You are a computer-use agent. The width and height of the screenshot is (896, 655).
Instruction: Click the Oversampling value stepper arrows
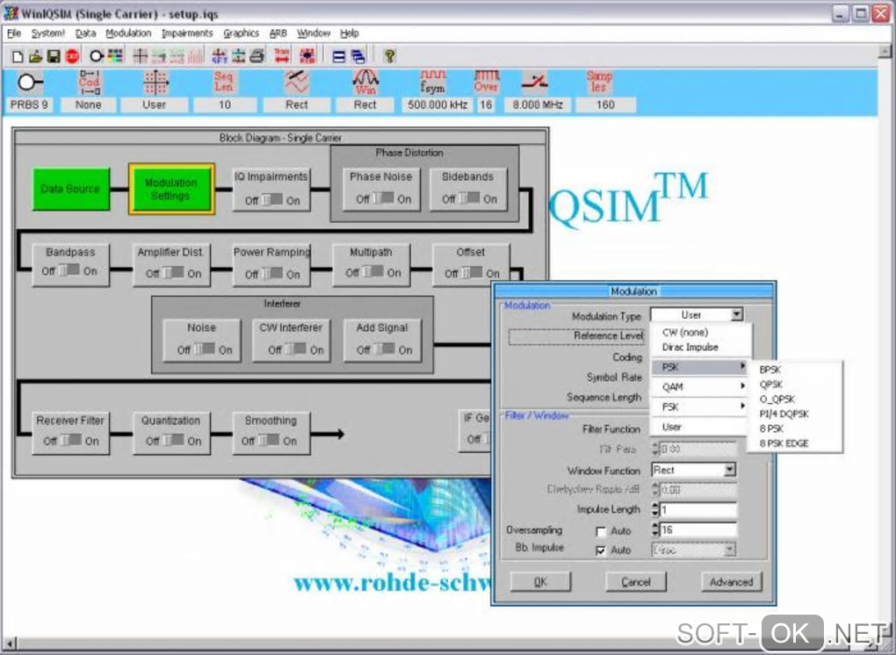[655, 530]
